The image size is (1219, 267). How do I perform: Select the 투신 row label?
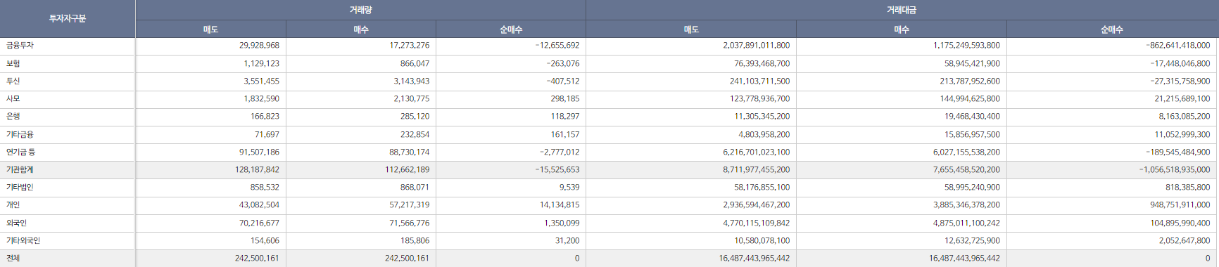13,81
